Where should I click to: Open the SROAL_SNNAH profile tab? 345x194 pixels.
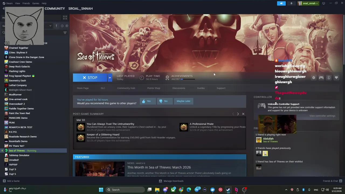(80, 9)
